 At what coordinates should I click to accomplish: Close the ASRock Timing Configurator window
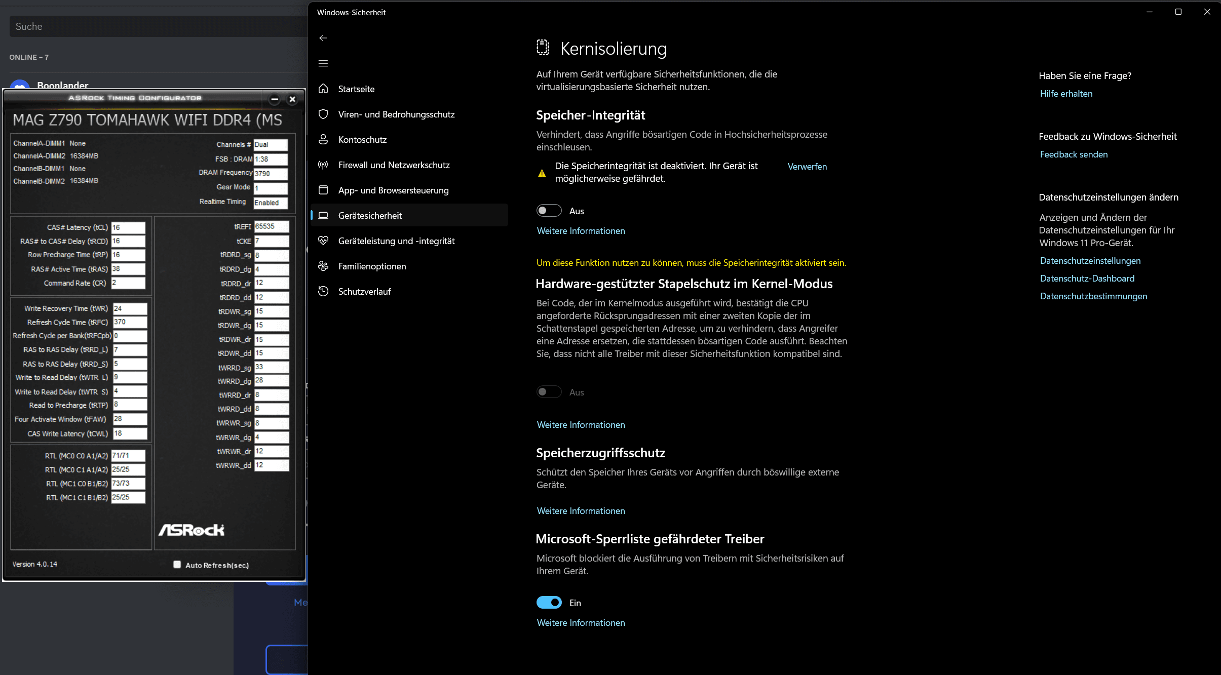(x=292, y=99)
